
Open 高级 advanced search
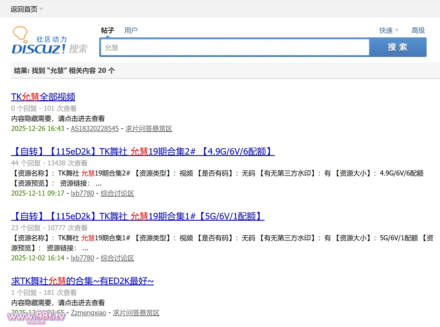418,30
